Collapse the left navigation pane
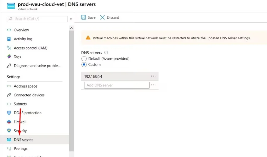 [x=71, y=19]
